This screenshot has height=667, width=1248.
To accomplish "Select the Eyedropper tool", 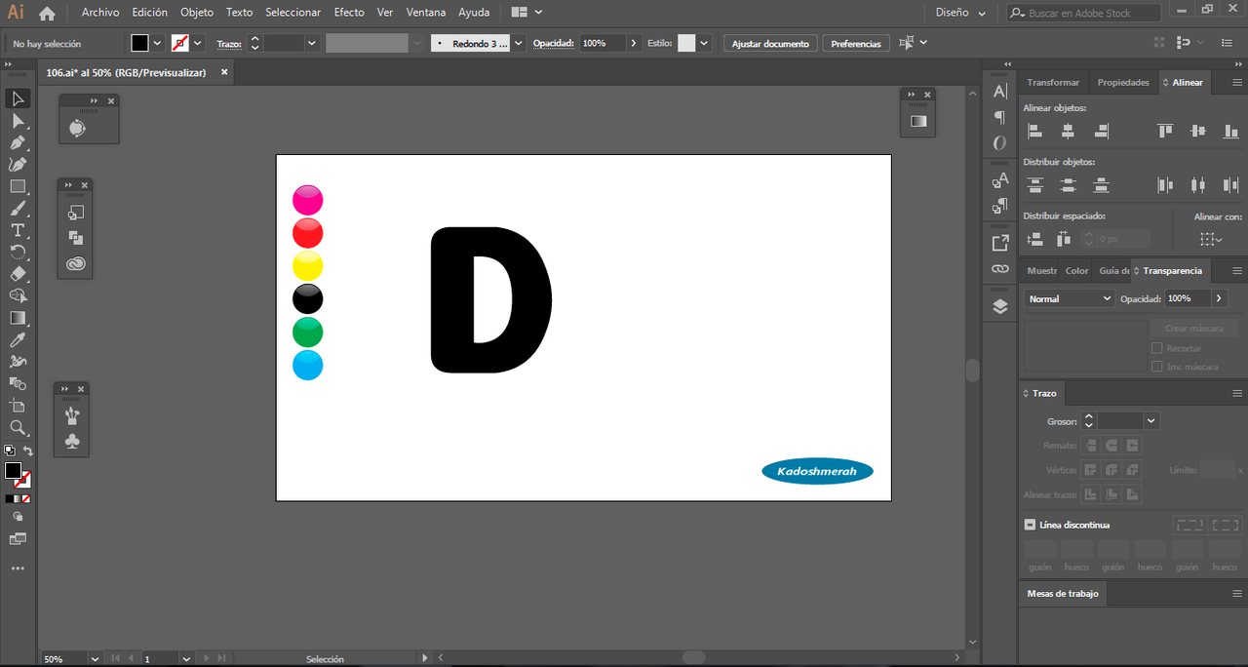I will (18, 339).
